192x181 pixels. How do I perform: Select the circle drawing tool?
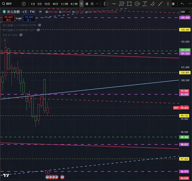pyautogui.click(x=137, y=4)
